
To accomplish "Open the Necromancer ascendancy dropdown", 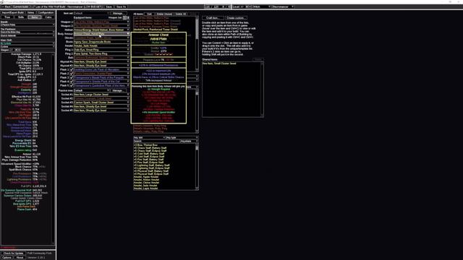I will [x=283, y=6].
